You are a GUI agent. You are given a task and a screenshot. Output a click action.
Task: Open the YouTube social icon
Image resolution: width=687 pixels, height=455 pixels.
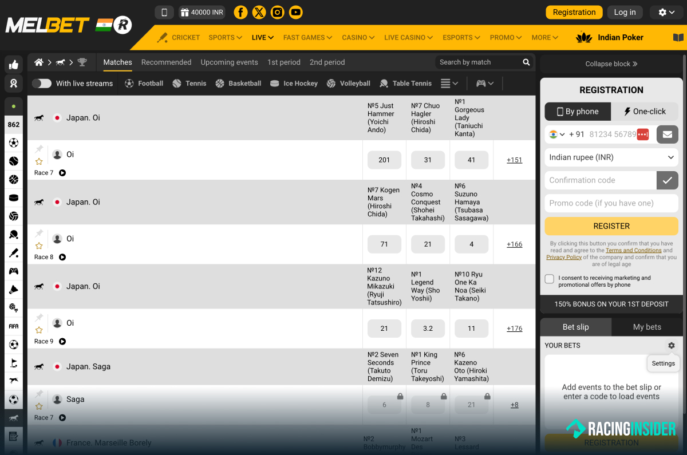tap(296, 12)
